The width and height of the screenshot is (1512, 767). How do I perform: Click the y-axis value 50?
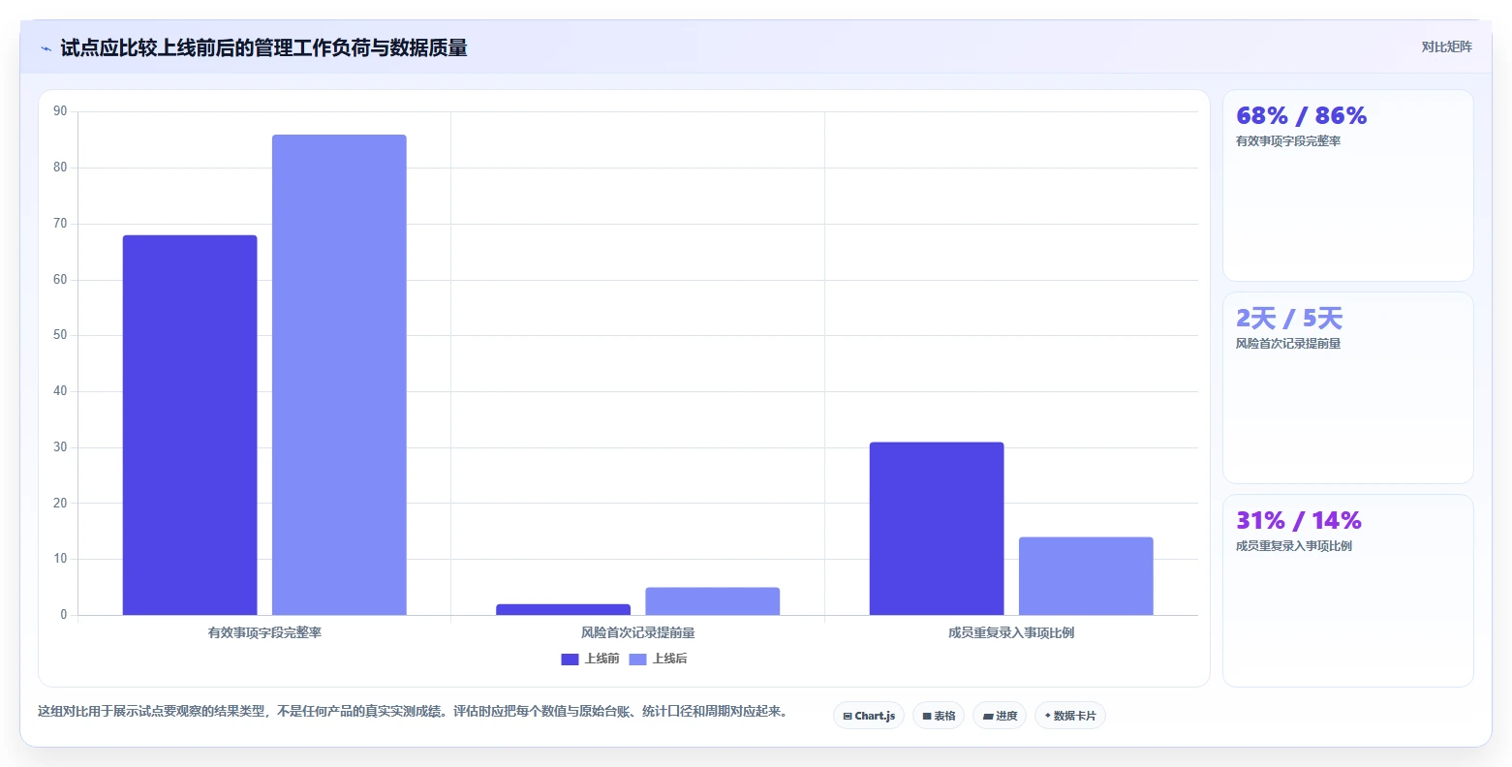pos(61,335)
